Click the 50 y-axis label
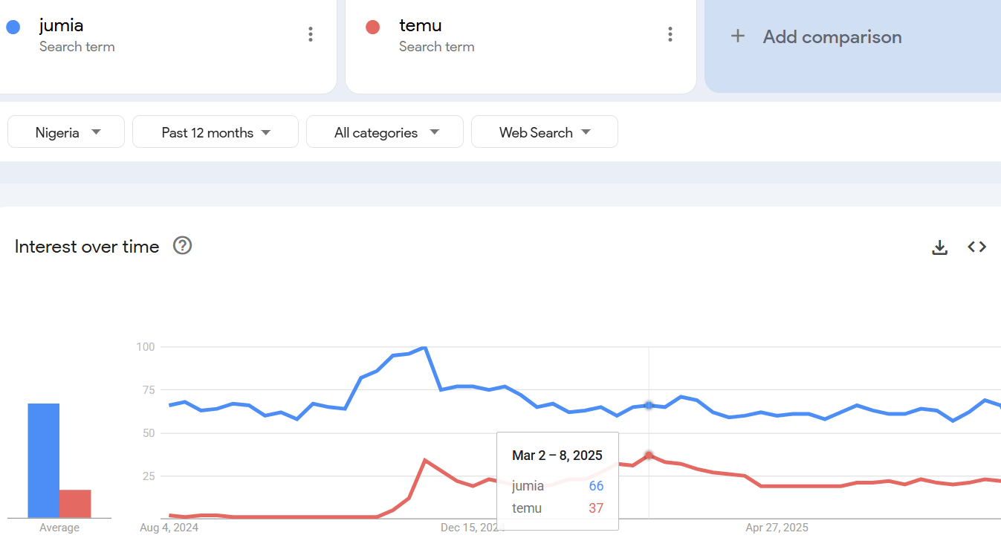 tap(148, 433)
